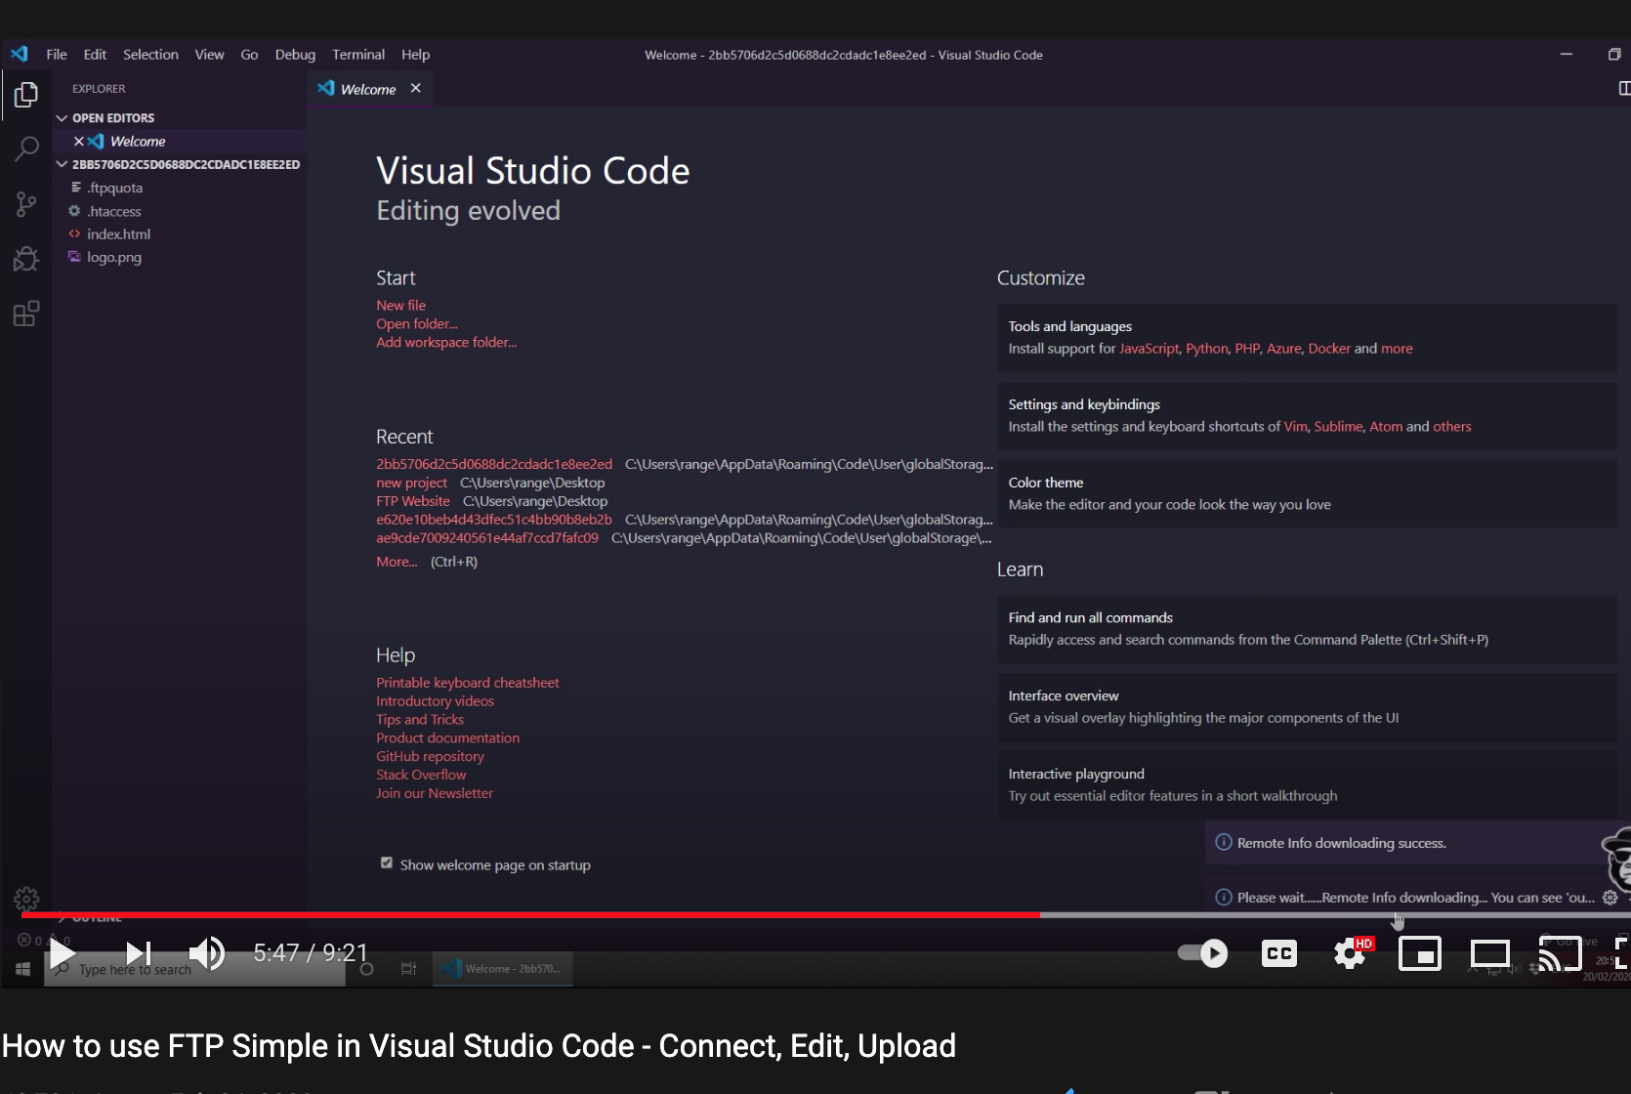Click the YouTube play button
Viewport: 1631px width, 1094px height.
pos(63,953)
